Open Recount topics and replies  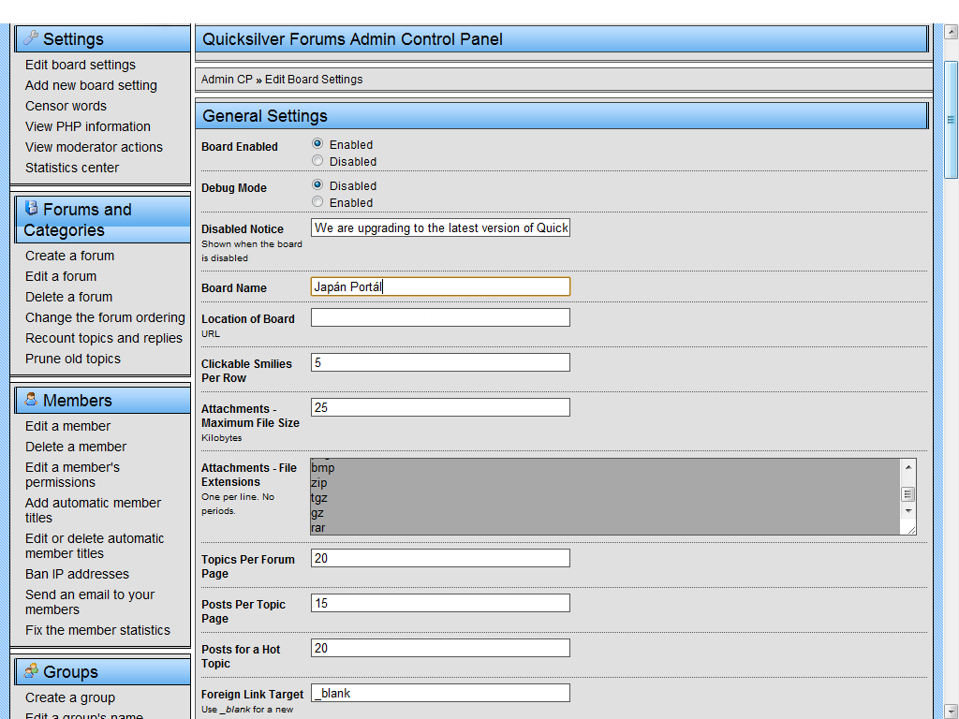pos(103,338)
